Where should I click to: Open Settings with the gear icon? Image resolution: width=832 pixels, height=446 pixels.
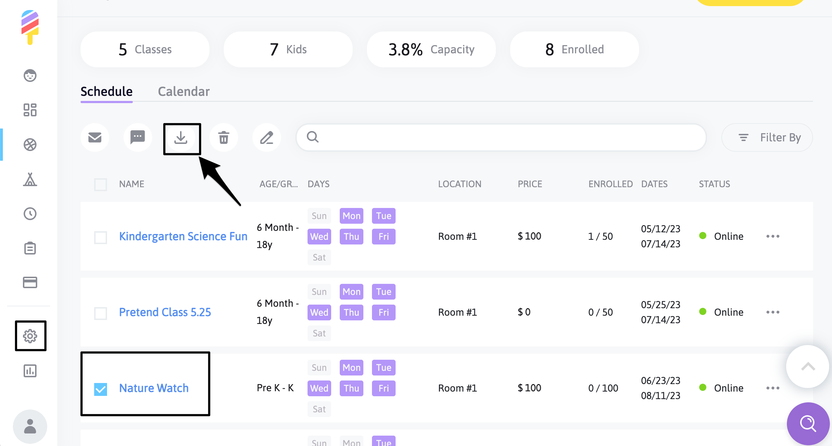coord(30,336)
